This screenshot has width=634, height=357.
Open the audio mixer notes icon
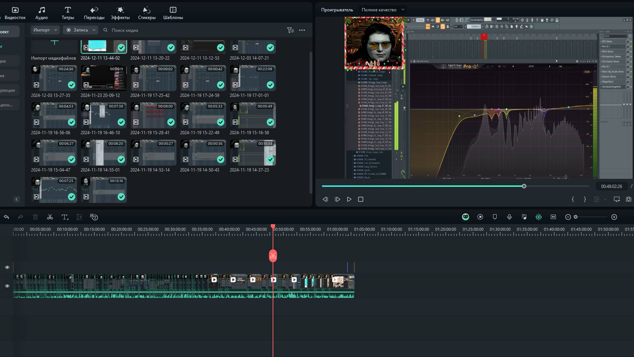(524, 217)
